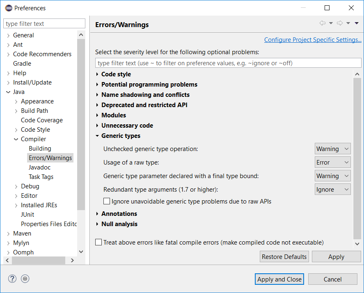Screen dimensions: 364x293
Task: Expand the Maven tree node arrow
Action: tap(8, 233)
